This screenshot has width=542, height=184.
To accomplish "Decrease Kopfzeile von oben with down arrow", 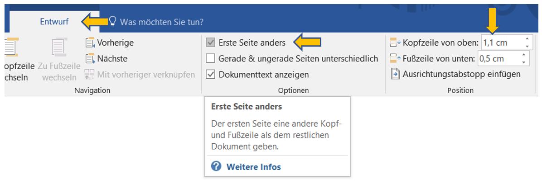I will tap(527, 47).
